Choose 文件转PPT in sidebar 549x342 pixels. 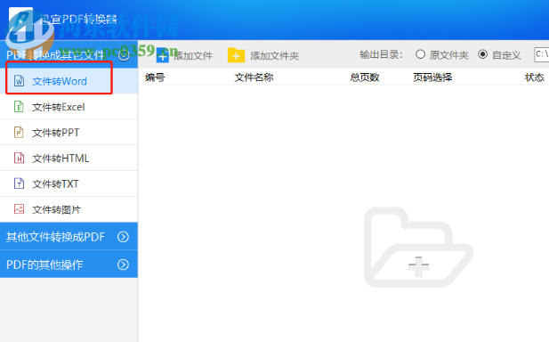pos(69,133)
